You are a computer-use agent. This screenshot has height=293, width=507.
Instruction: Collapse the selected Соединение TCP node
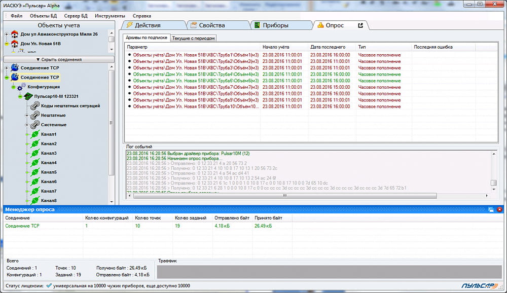pyautogui.click(x=7, y=78)
